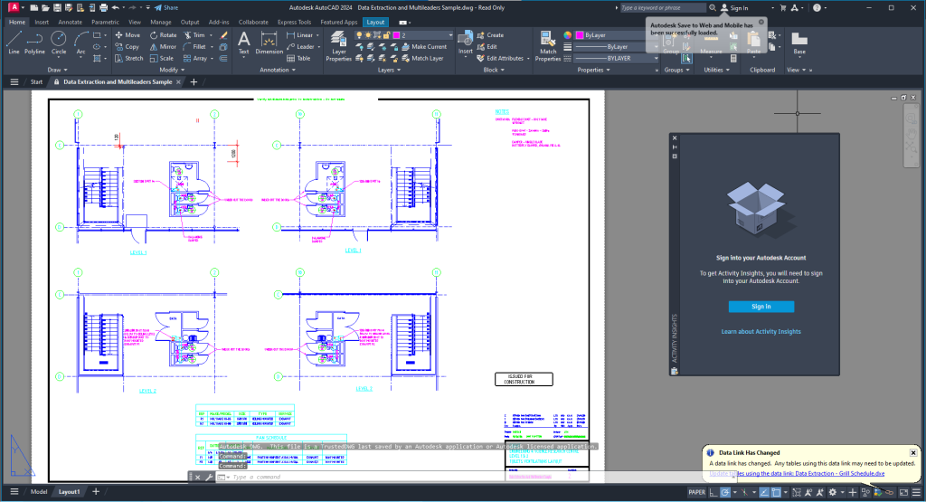The image size is (926, 502).
Task: Expand the Layers panel
Action: (x=389, y=70)
